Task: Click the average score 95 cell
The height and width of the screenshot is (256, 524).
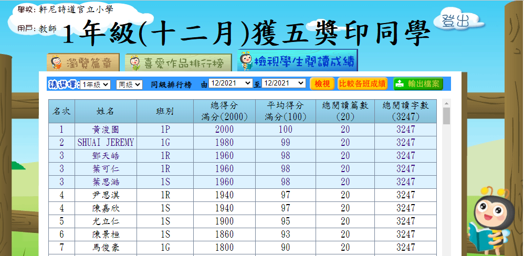Action: click(286, 221)
